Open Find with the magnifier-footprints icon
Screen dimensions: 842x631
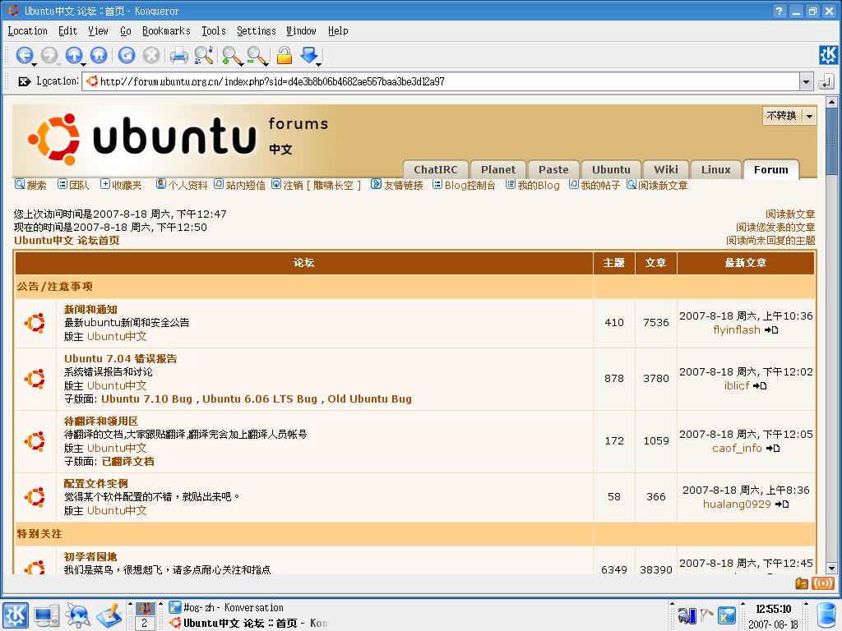204,55
